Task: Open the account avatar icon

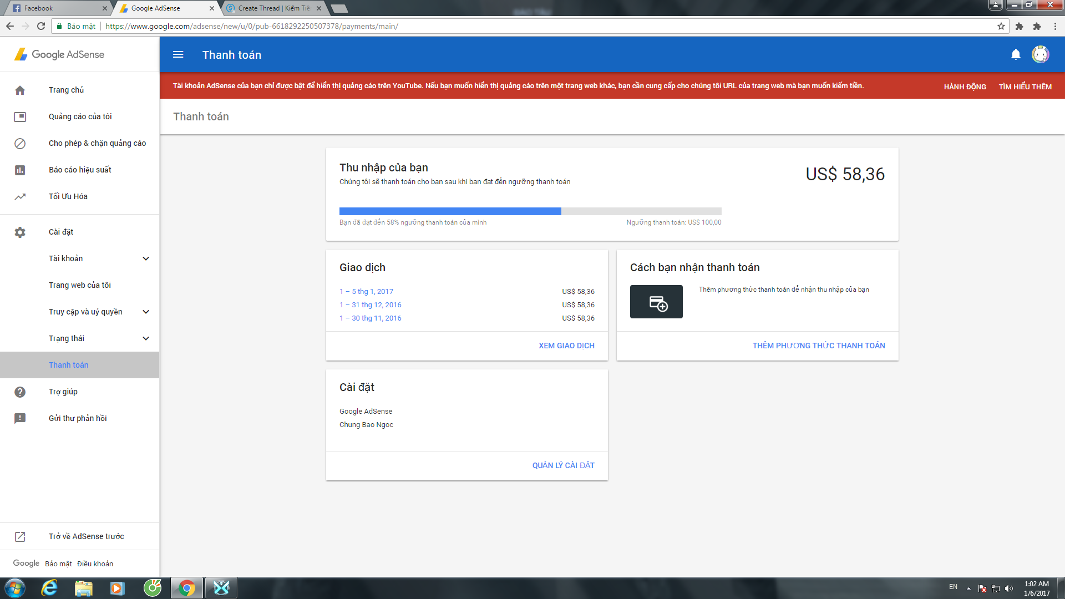Action: (x=1040, y=54)
